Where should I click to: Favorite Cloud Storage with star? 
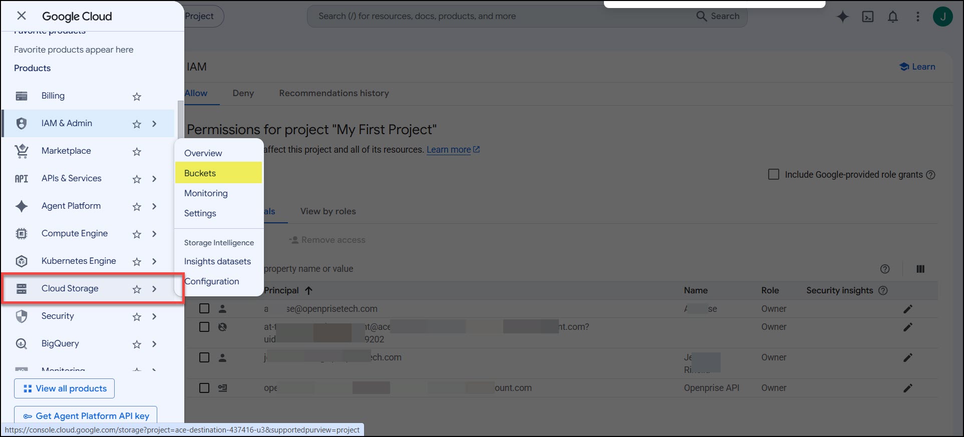point(137,289)
